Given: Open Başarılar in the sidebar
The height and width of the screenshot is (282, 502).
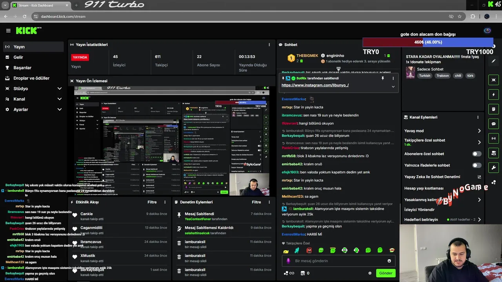Looking at the screenshot, I should [33, 68].
